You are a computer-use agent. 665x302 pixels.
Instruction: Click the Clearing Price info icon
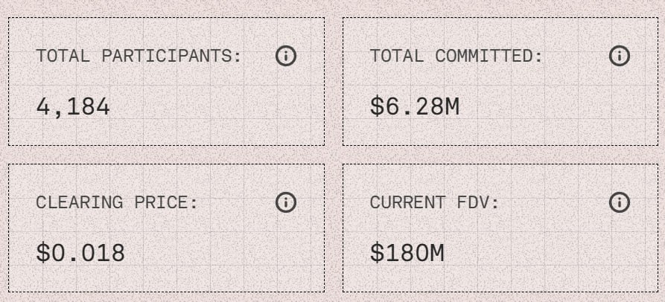[x=286, y=202]
